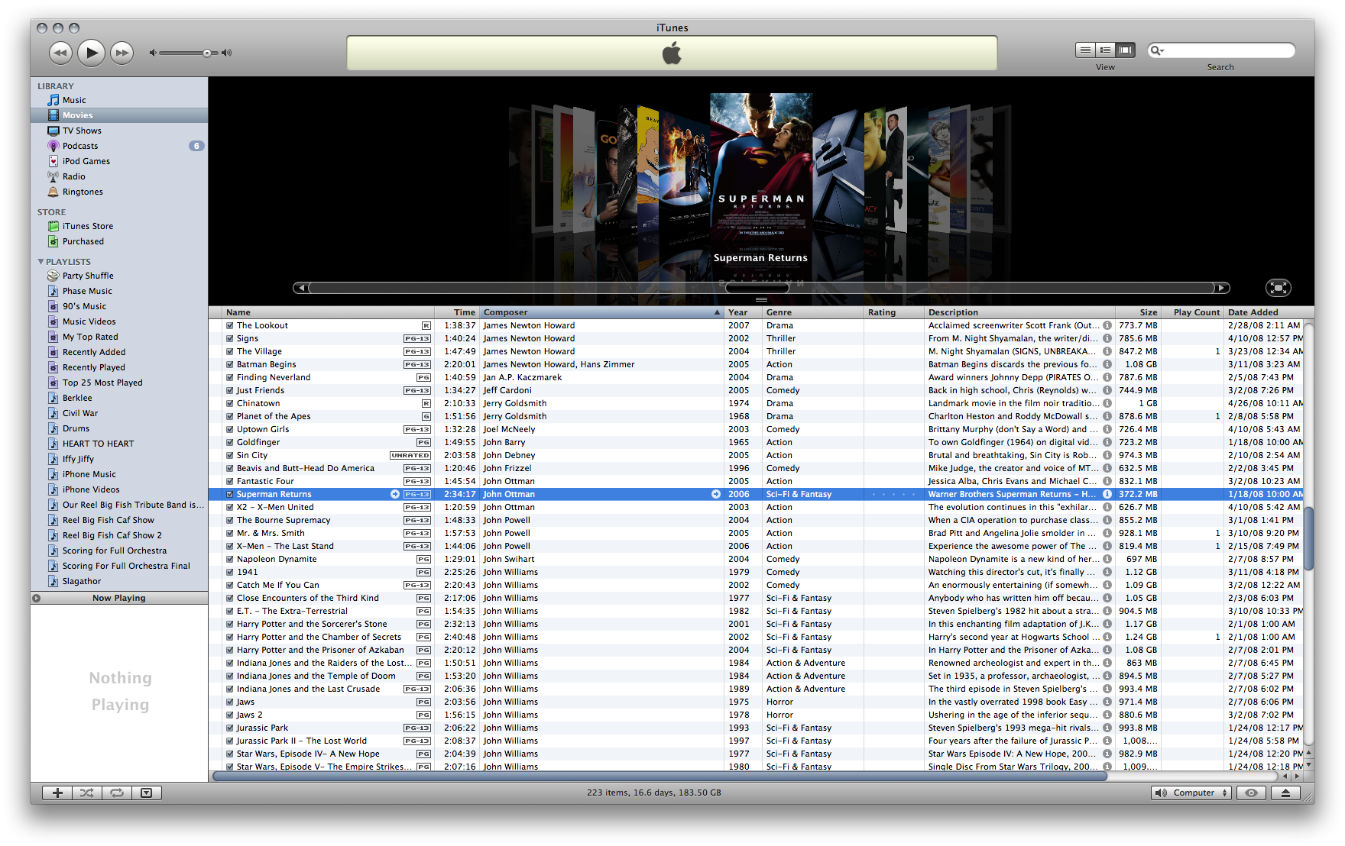
Task: Switch to Cover Flow view
Action: pos(1125,50)
